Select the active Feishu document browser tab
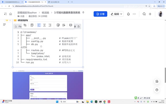The image size is (166, 104). [x=35, y=2]
